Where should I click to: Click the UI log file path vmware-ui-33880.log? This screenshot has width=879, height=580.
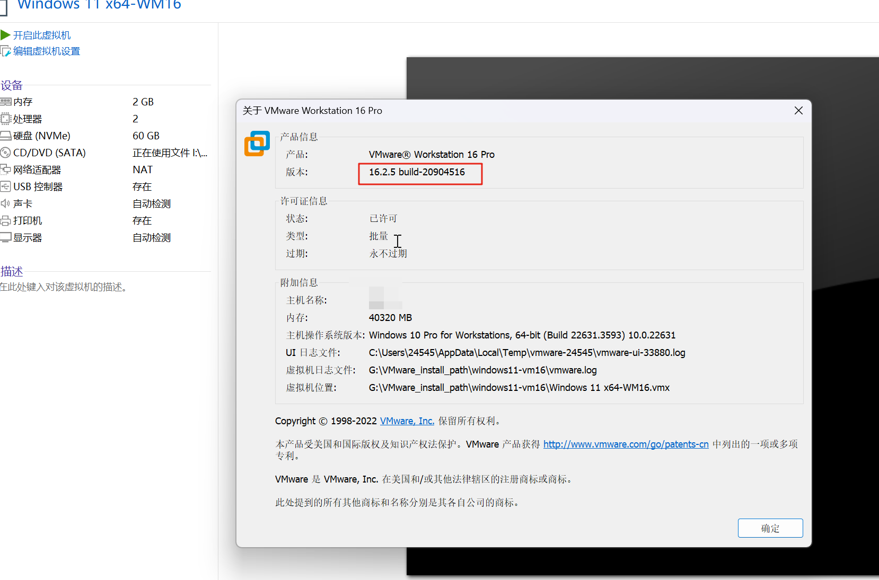point(527,353)
